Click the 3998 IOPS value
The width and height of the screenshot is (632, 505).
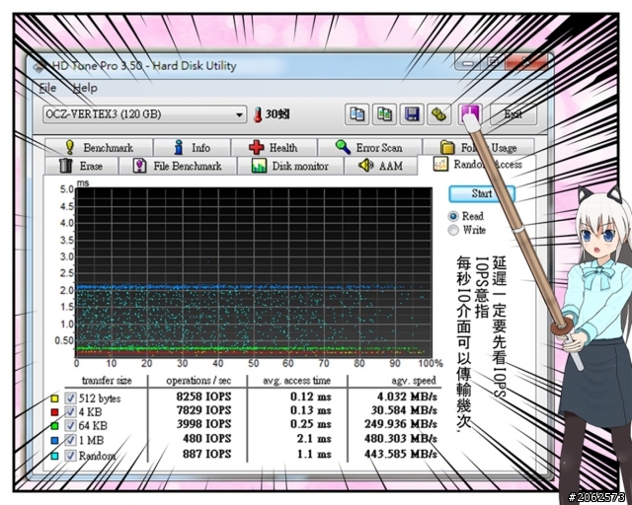pos(203,424)
